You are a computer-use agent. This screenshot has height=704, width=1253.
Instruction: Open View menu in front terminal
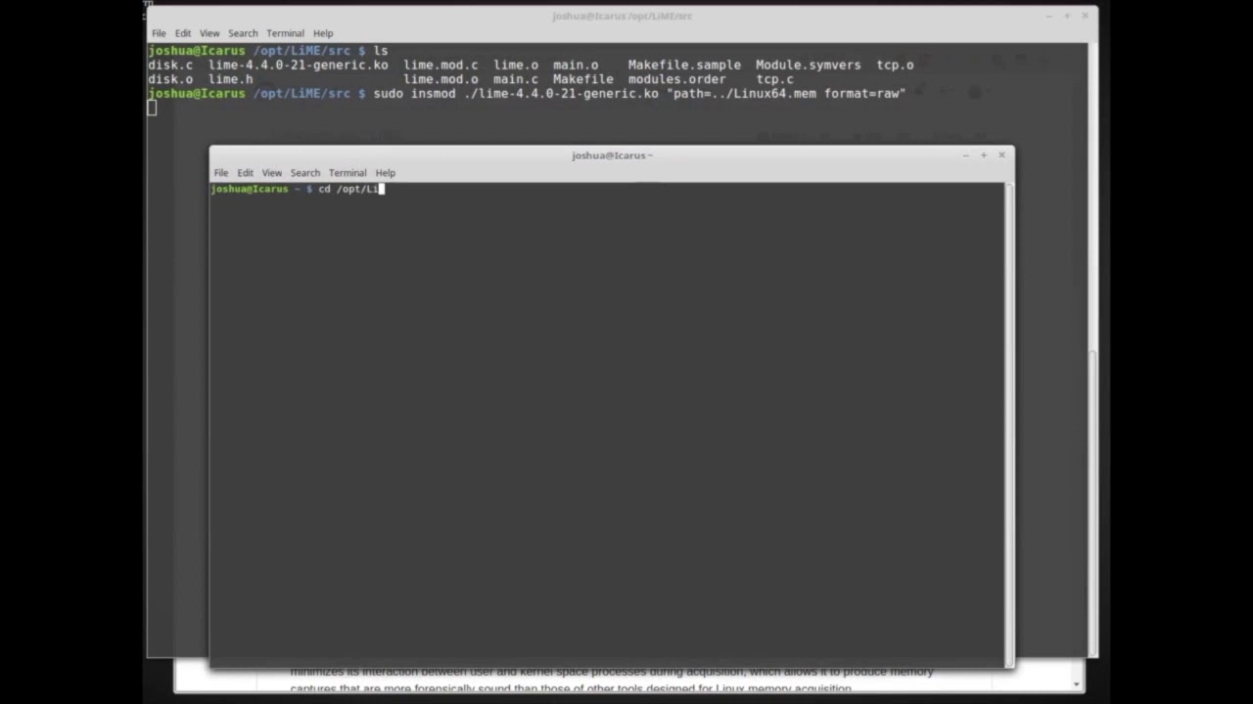271,173
